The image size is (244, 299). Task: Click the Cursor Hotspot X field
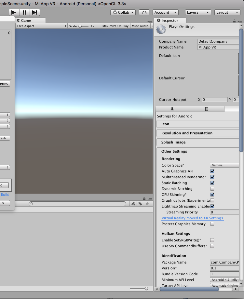coord(215,100)
